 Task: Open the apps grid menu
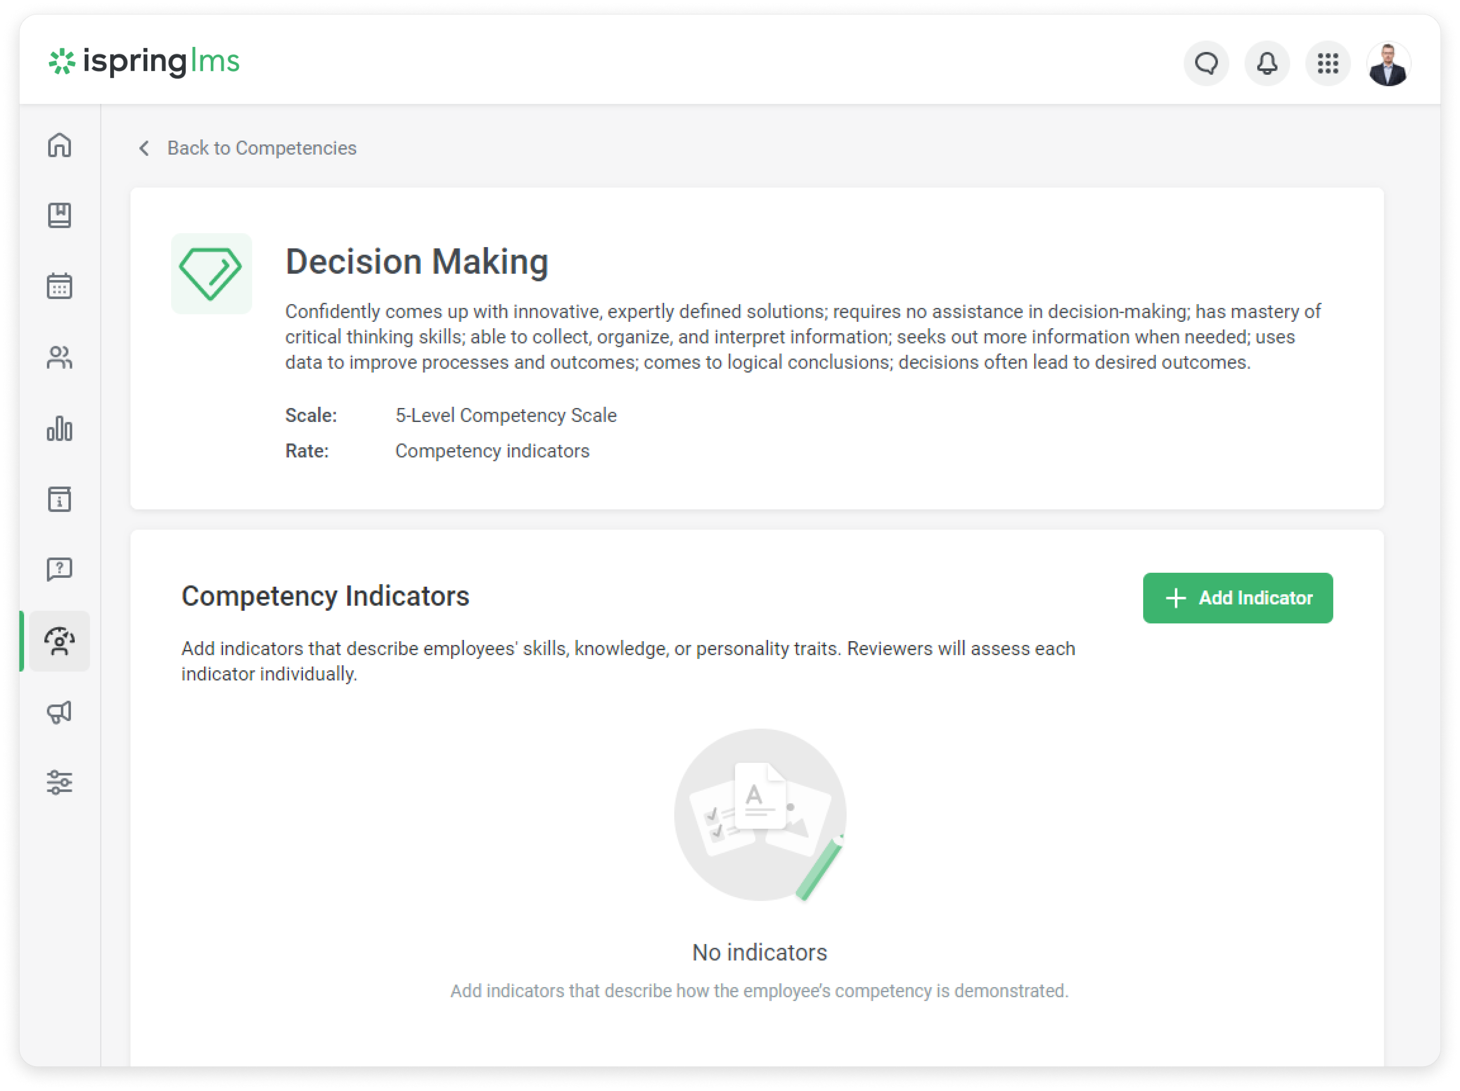point(1327,63)
